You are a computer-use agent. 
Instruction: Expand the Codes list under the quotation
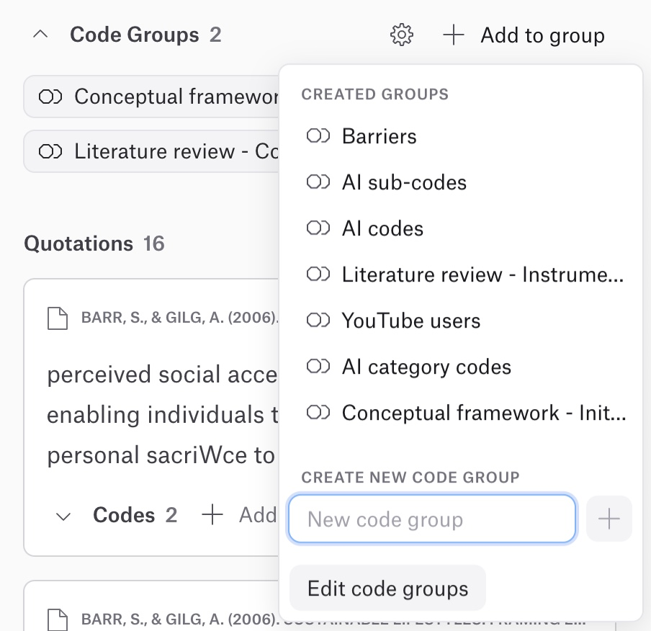point(63,516)
